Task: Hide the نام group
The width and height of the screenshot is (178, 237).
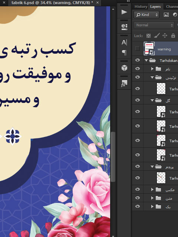Action: (138, 69)
